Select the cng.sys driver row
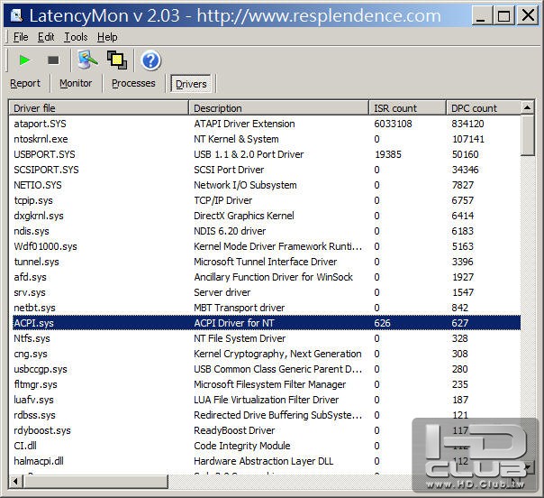544x498 pixels. (267, 354)
